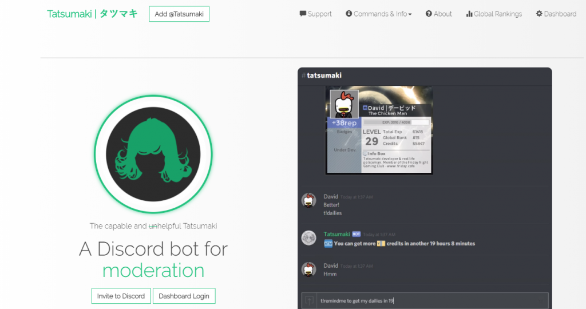Click the EXP progress bar on profile card
This screenshot has width=586, height=309.
tap(396, 122)
